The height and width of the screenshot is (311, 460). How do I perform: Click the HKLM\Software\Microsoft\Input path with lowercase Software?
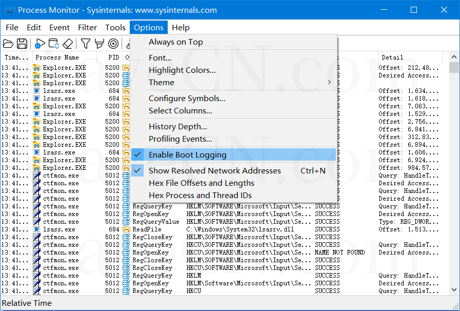[249, 283]
